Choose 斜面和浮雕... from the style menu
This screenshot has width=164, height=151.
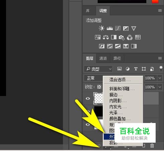(123, 89)
